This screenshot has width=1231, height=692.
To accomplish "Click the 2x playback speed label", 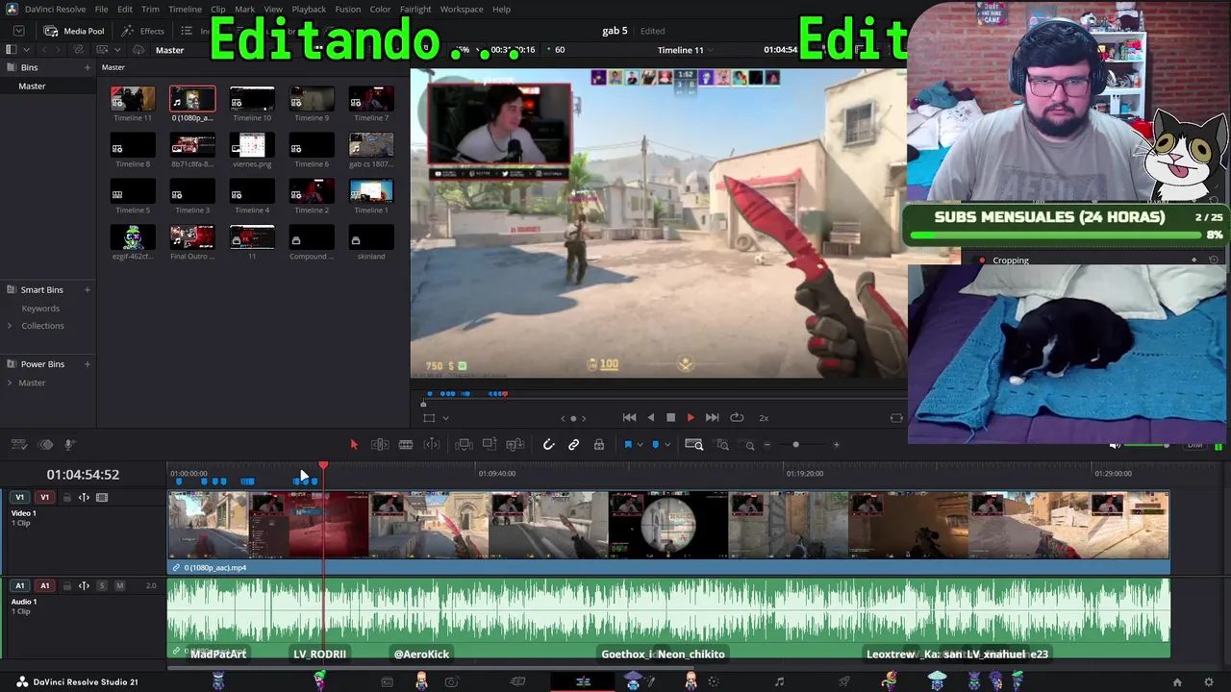I will click(764, 418).
